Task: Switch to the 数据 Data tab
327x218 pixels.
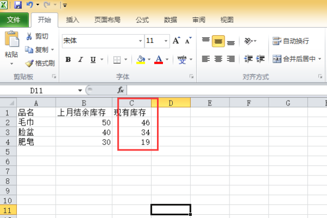Action: click(x=171, y=20)
